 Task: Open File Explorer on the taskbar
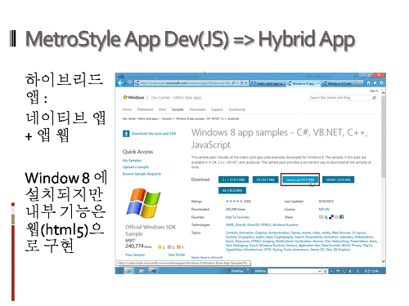pos(142,271)
